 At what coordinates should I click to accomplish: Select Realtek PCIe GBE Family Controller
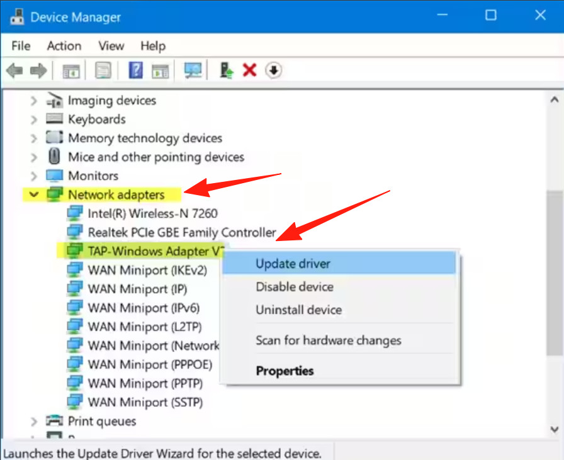[182, 232]
